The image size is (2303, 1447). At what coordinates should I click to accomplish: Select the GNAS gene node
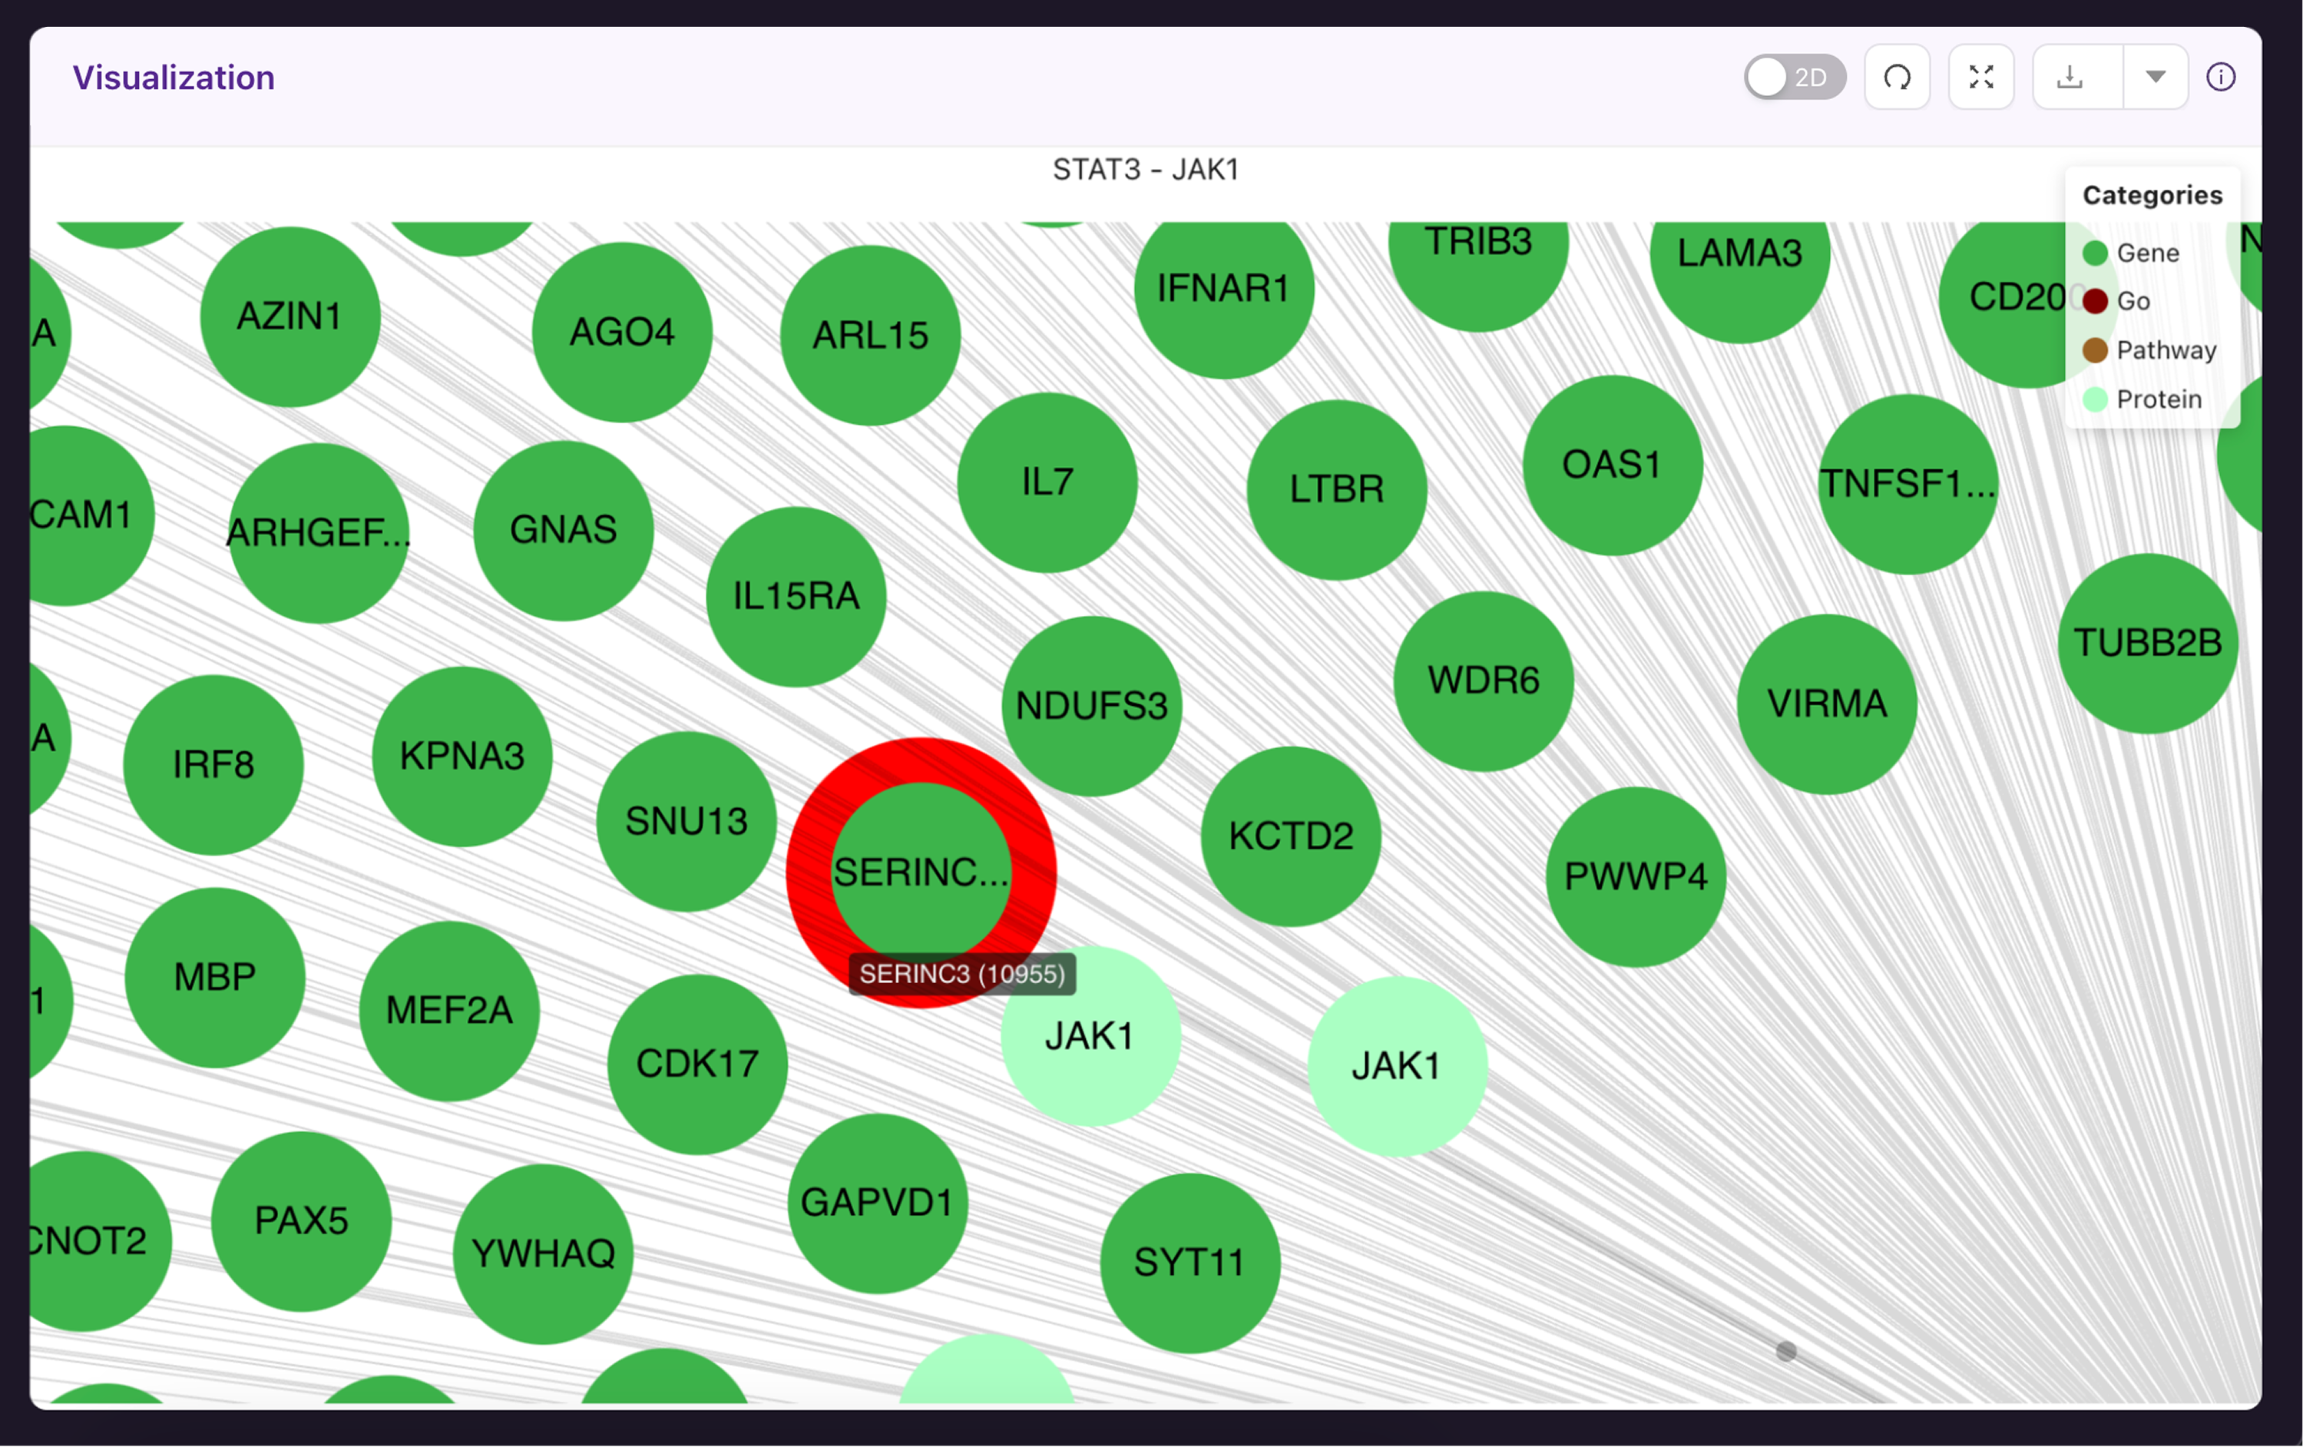tap(564, 531)
